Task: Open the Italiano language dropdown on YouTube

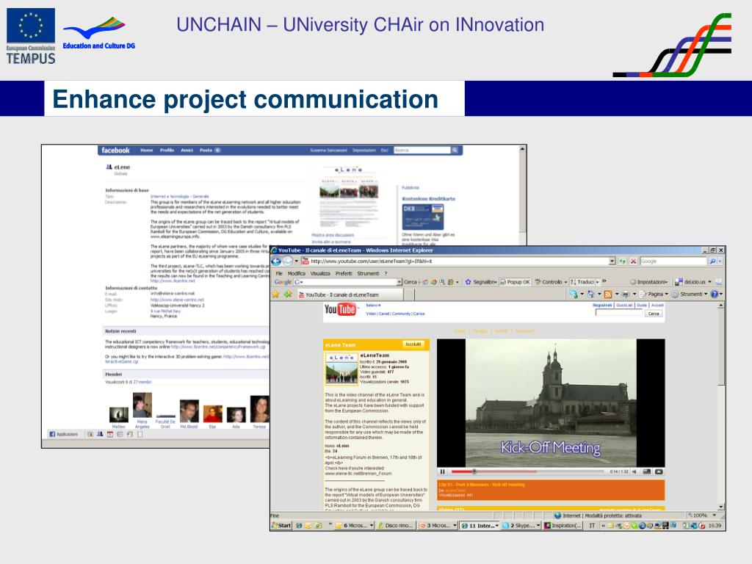Action: click(x=373, y=305)
